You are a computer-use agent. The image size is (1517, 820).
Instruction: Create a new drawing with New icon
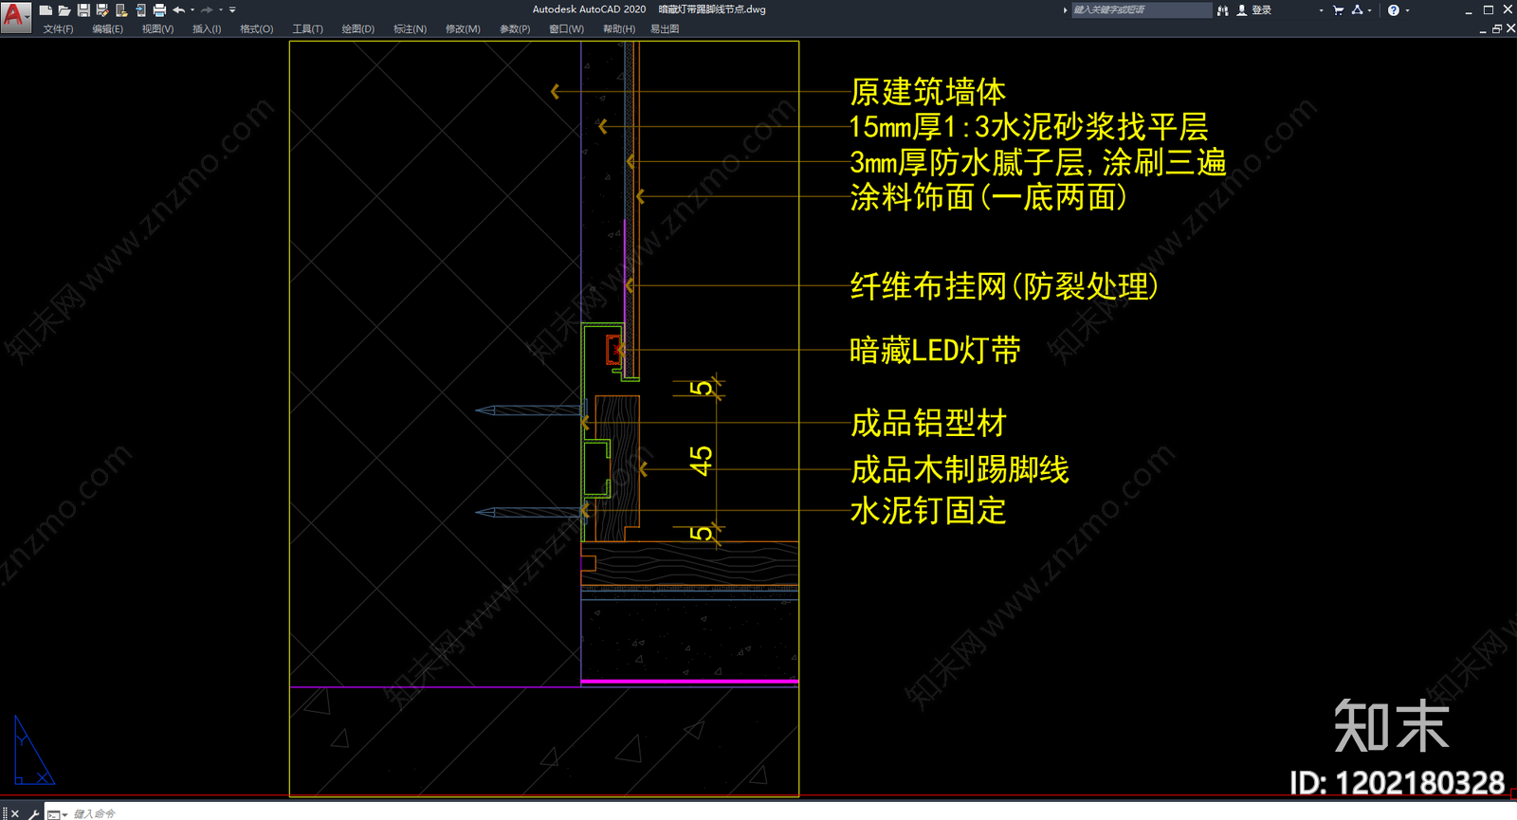point(46,10)
